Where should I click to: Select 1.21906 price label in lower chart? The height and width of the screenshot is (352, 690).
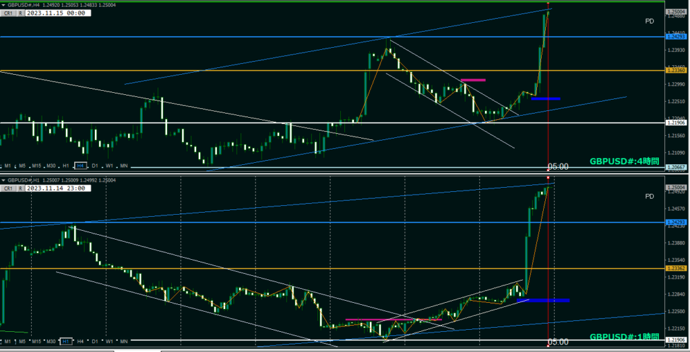[677, 340]
